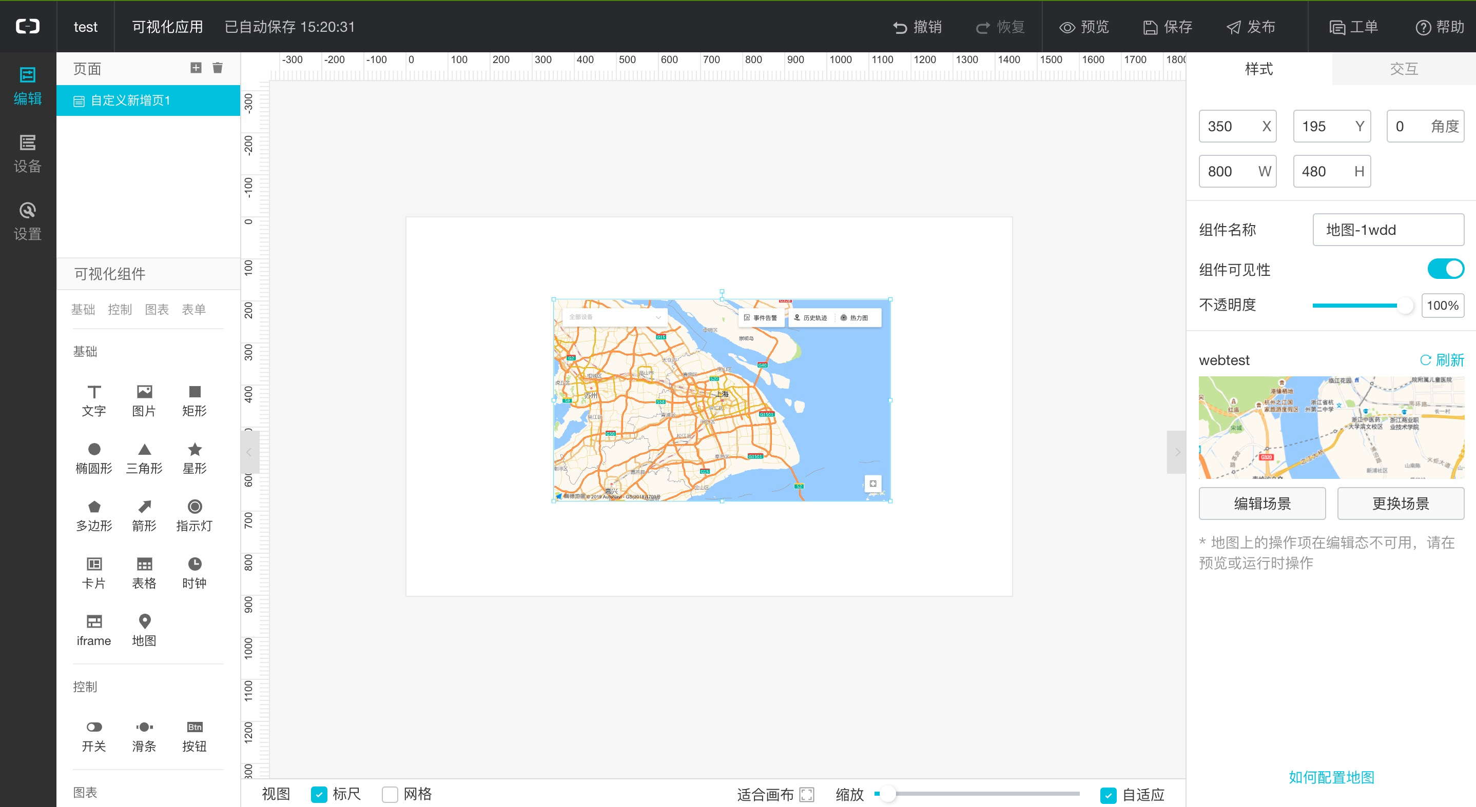1476x807 pixels.
Task: Switch to the 样式 style tab
Action: click(x=1259, y=69)
